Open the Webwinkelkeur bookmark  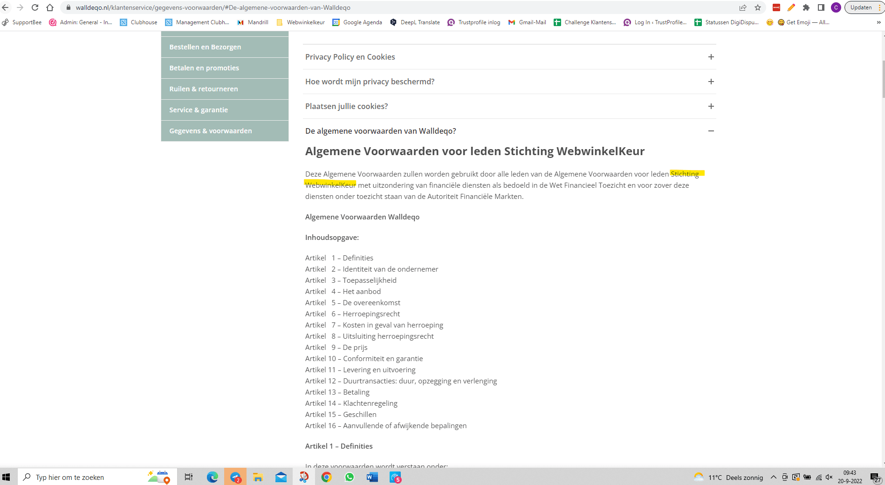click(301, 22)
